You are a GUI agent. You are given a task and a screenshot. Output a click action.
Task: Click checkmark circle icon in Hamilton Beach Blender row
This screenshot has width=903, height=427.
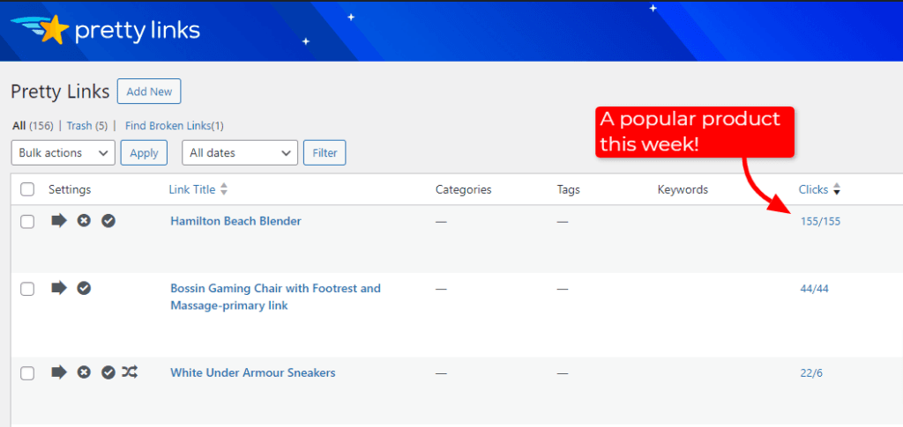tap(108, 221)
